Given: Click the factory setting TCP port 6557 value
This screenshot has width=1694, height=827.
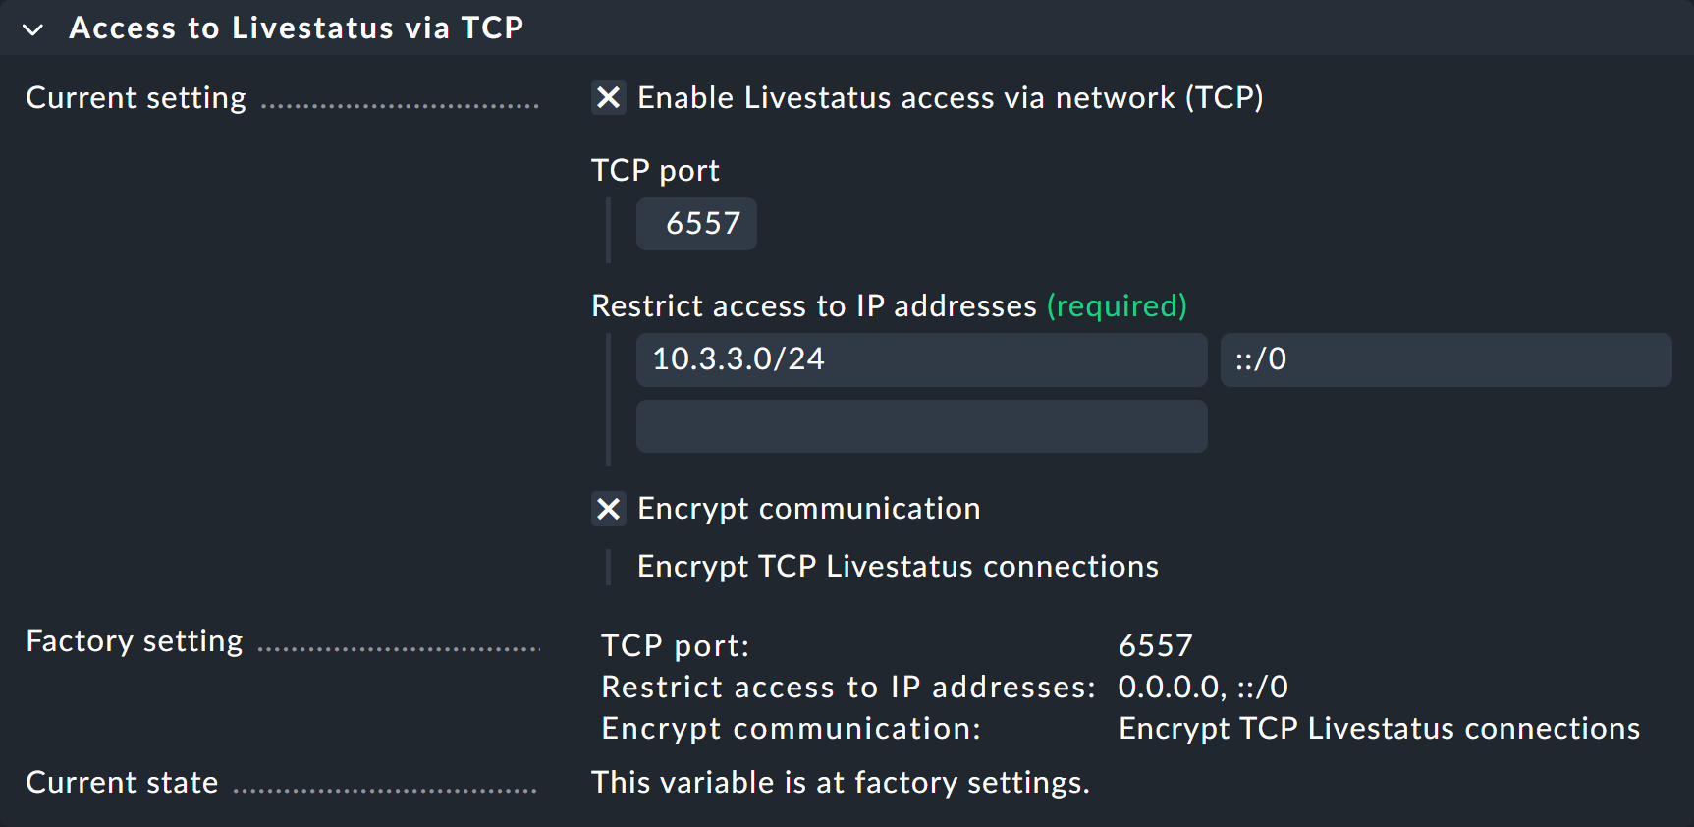Looking at the screenshot, I should (1156, 645).
